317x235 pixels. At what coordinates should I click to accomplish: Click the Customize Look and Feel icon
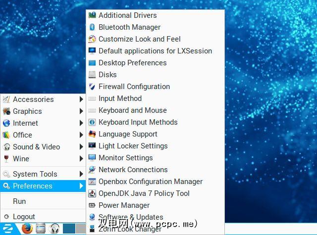[x=92, y=39]
